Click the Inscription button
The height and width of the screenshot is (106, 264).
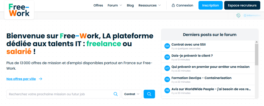coord(210,5)
